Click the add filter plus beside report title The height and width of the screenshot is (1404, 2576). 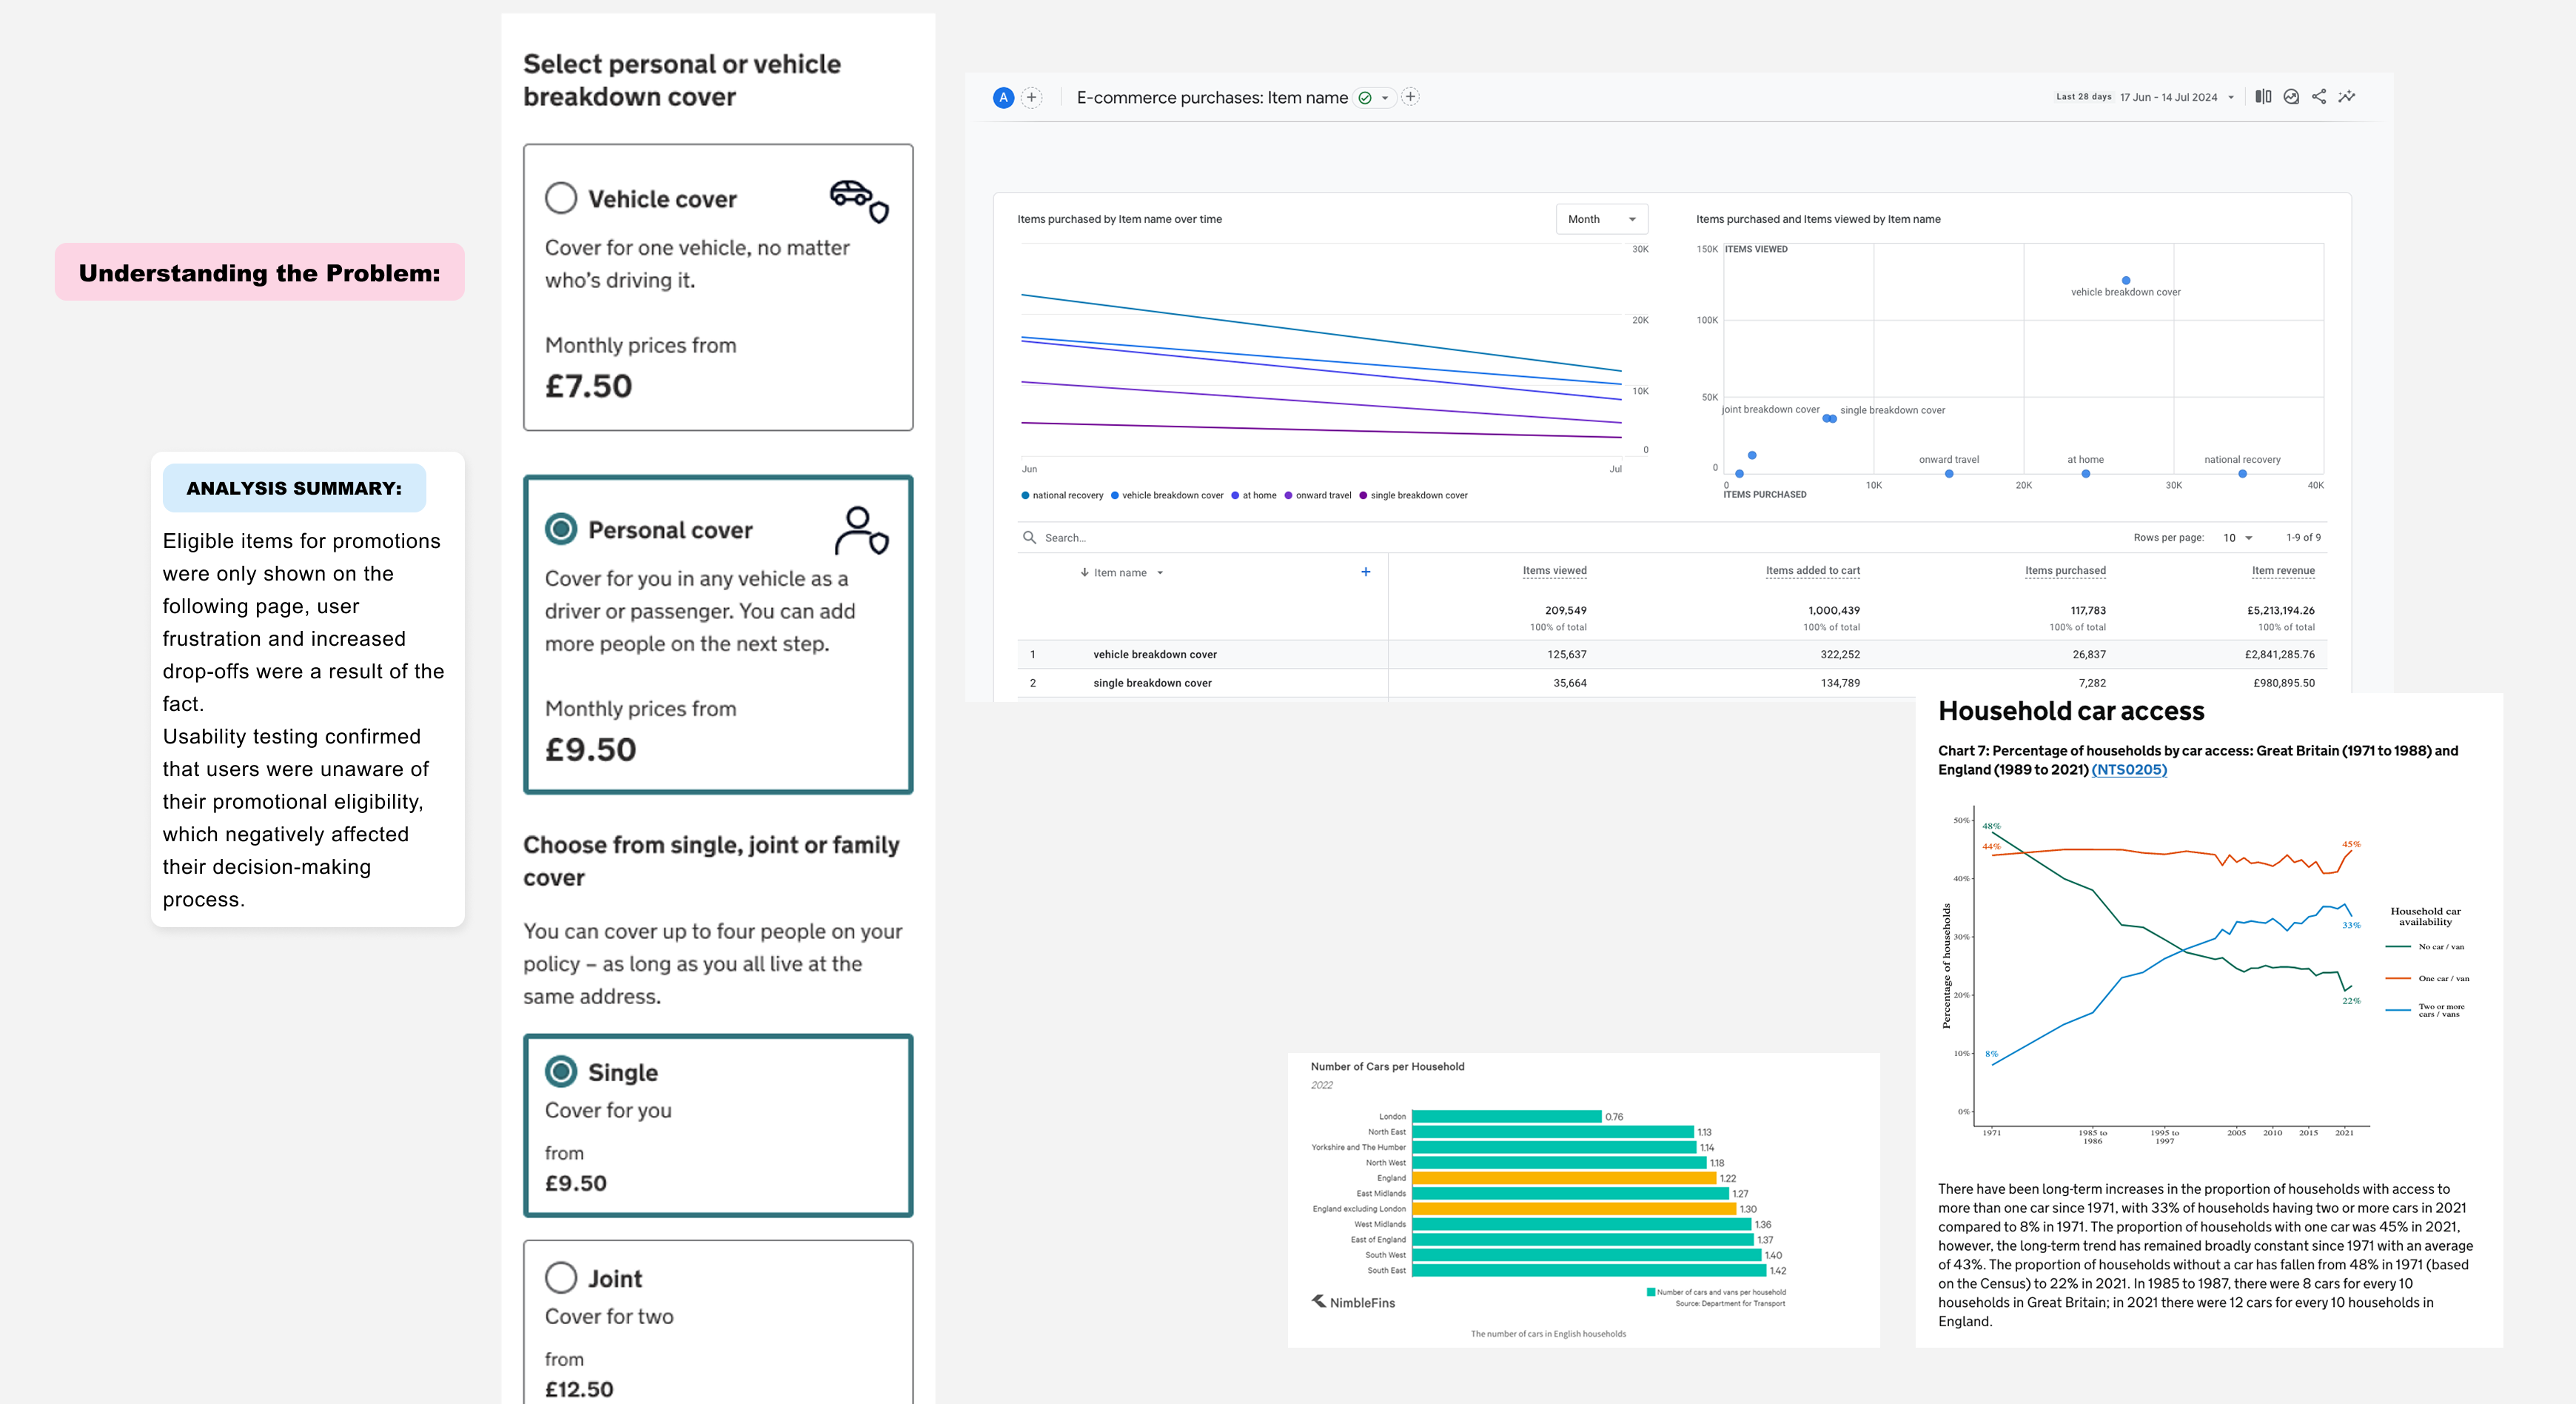pyautogui.click(x=1410, y=97)
